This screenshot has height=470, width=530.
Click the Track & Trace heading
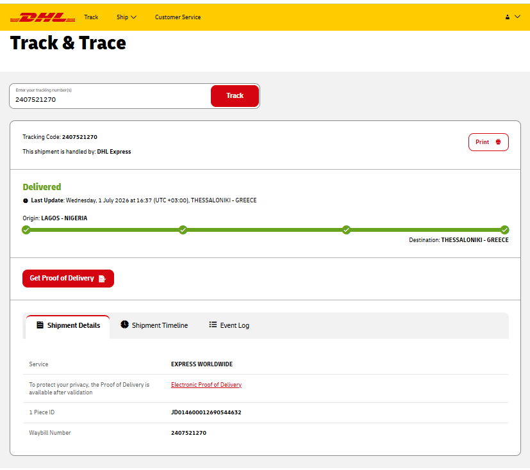point(68,43)
